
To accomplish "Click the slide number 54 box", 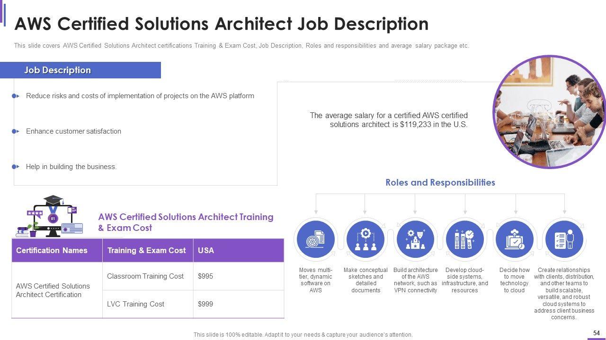I will tap(596, 333).
